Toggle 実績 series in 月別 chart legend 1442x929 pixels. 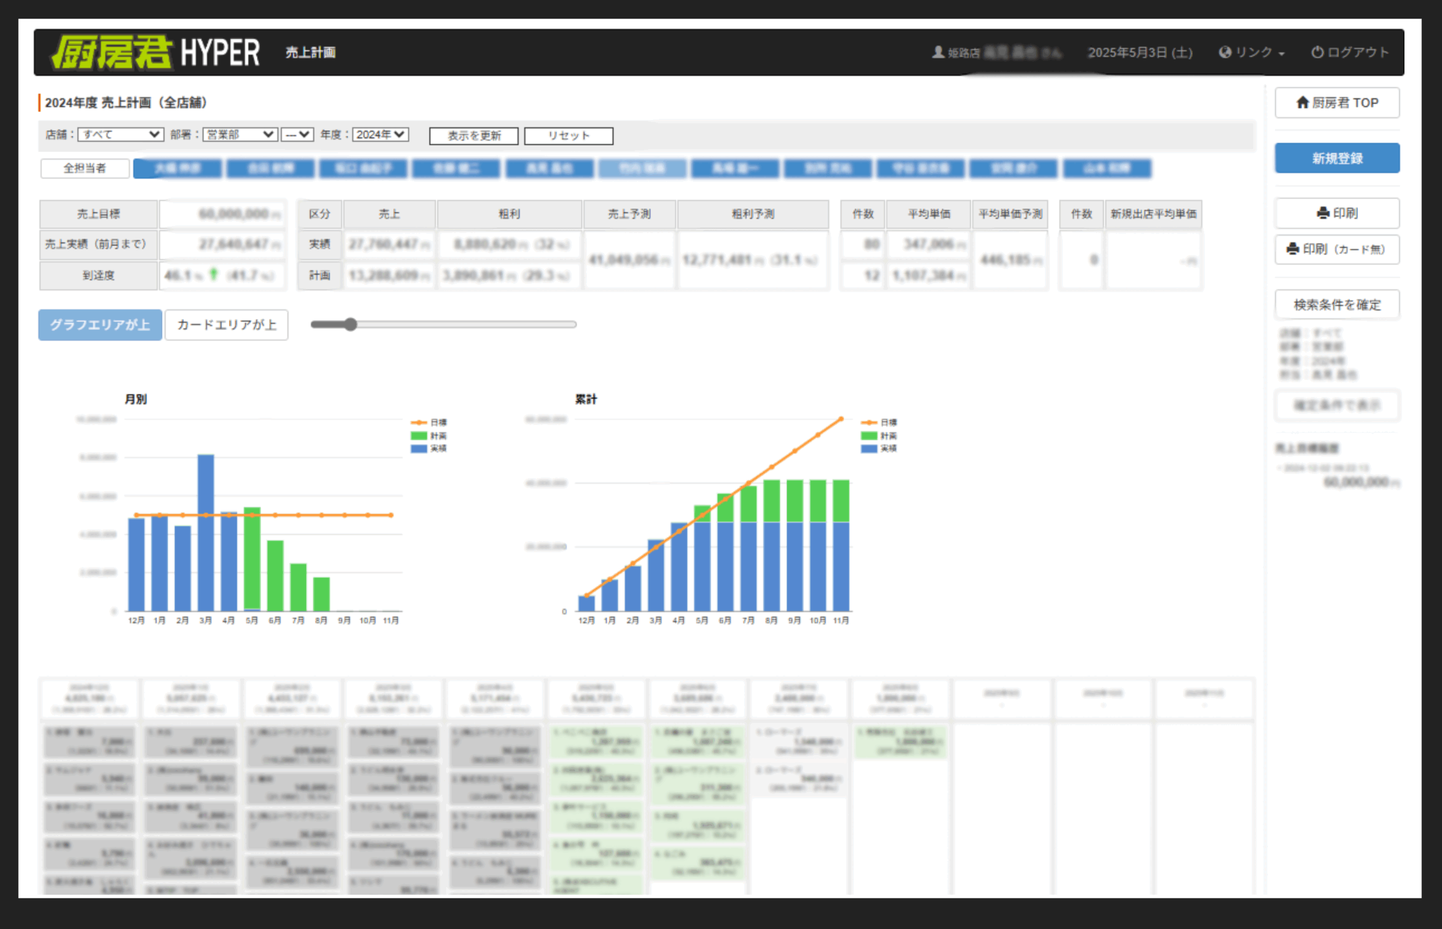click(429, 448)
